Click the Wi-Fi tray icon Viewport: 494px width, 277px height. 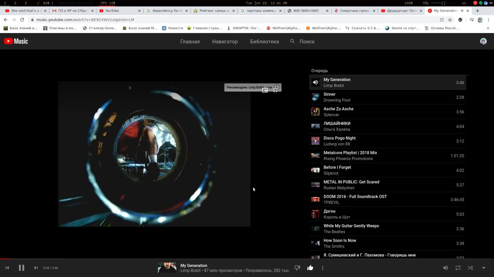click(x=491, y=3)
